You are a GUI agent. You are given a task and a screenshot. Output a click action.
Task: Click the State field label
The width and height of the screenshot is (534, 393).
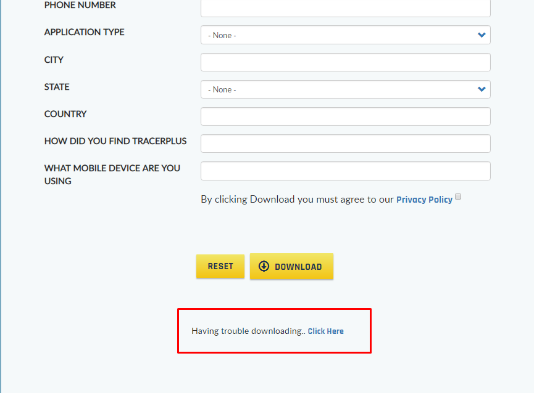[57, 87]
